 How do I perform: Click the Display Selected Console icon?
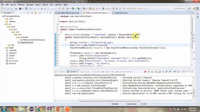click(x=178, y=72)
